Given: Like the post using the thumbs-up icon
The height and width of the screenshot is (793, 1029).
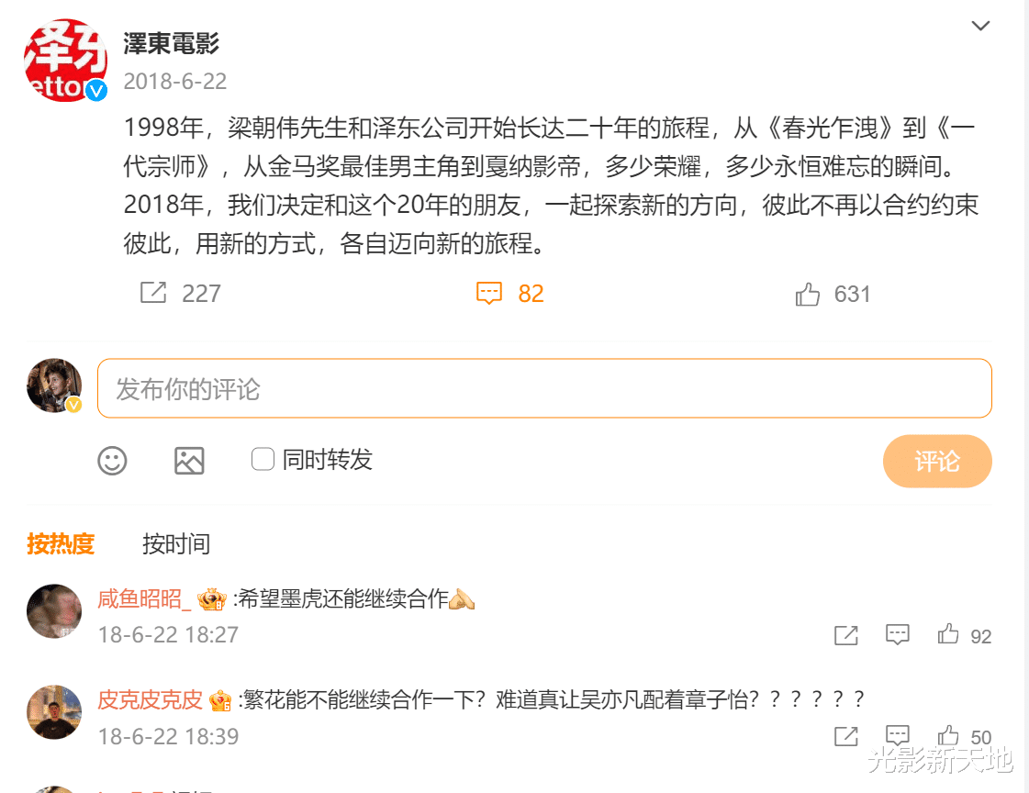Looking at the screenshot, I should point(808,293).
